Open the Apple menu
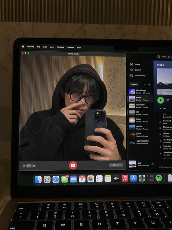The height and width of the screenshot is (230, 172). click(x=23, y=46)
